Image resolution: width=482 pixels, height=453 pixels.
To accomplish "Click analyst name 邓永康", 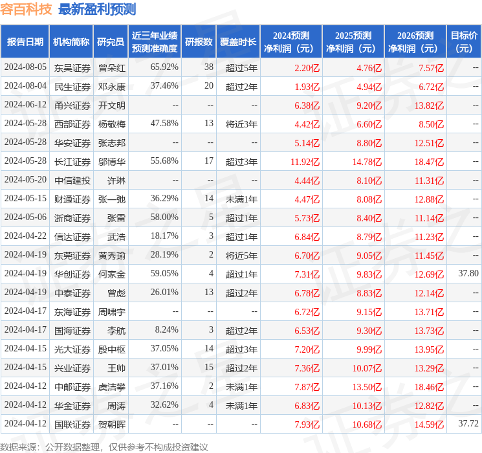I will coord(111,87).
